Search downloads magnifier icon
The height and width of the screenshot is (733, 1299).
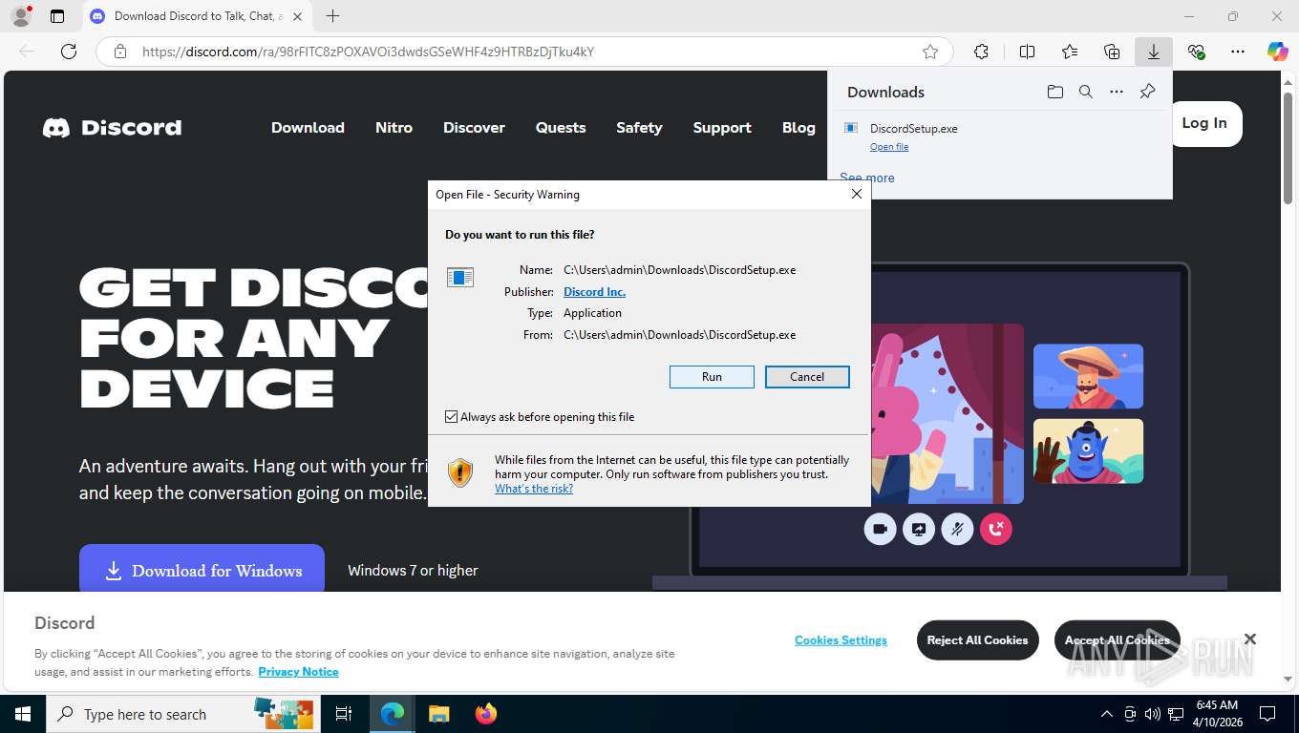tap(1086, 92)
